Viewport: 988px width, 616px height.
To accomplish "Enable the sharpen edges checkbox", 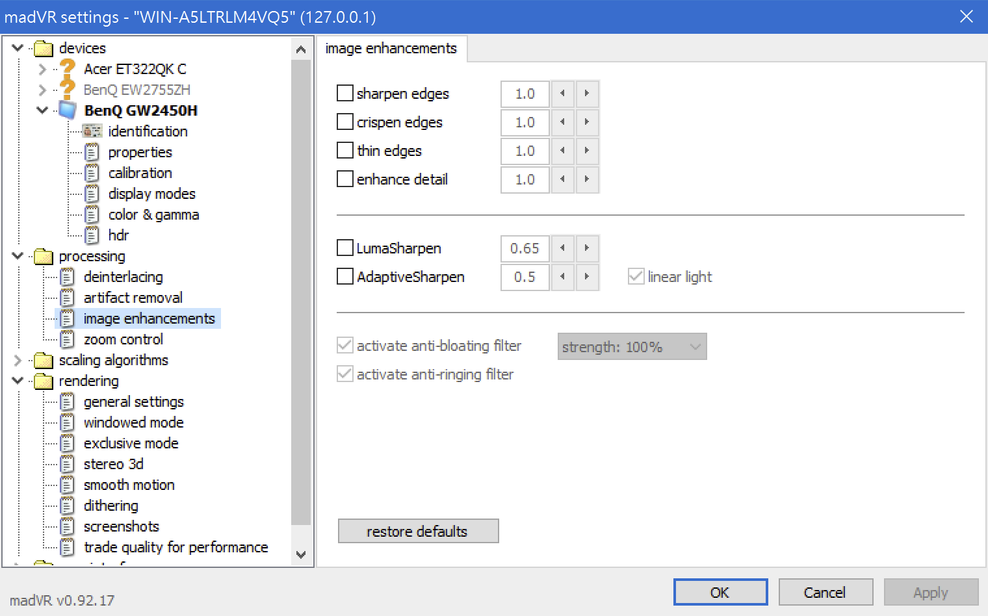I will (x=345, y=93).
